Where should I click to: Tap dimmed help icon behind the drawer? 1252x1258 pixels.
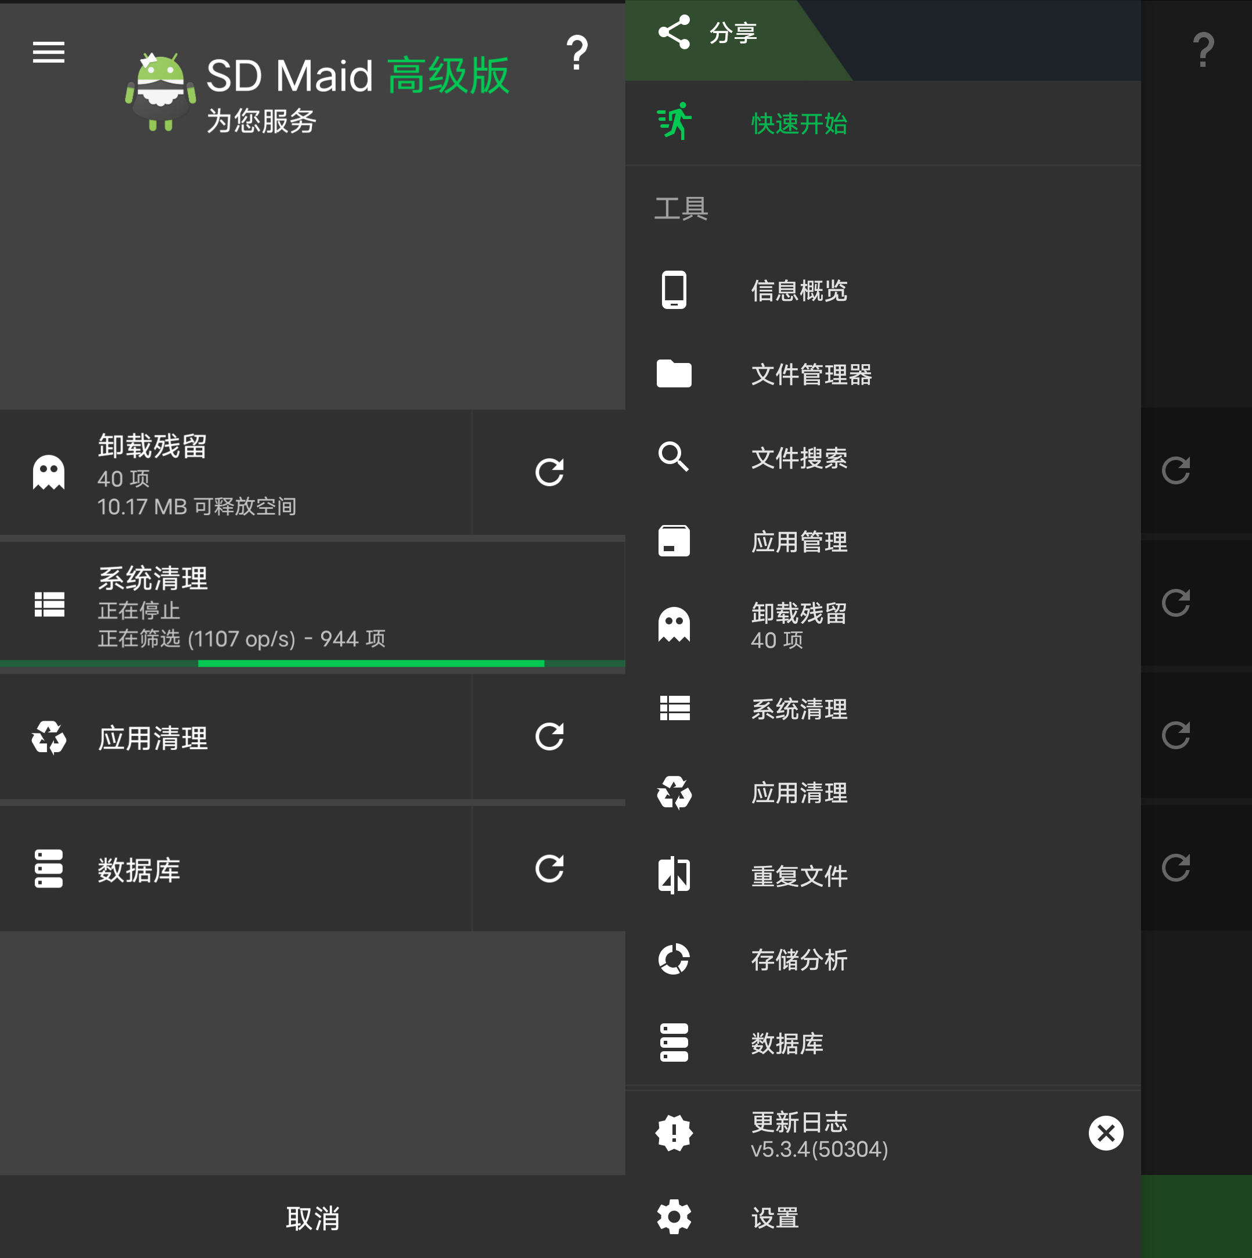point(1203,50)
